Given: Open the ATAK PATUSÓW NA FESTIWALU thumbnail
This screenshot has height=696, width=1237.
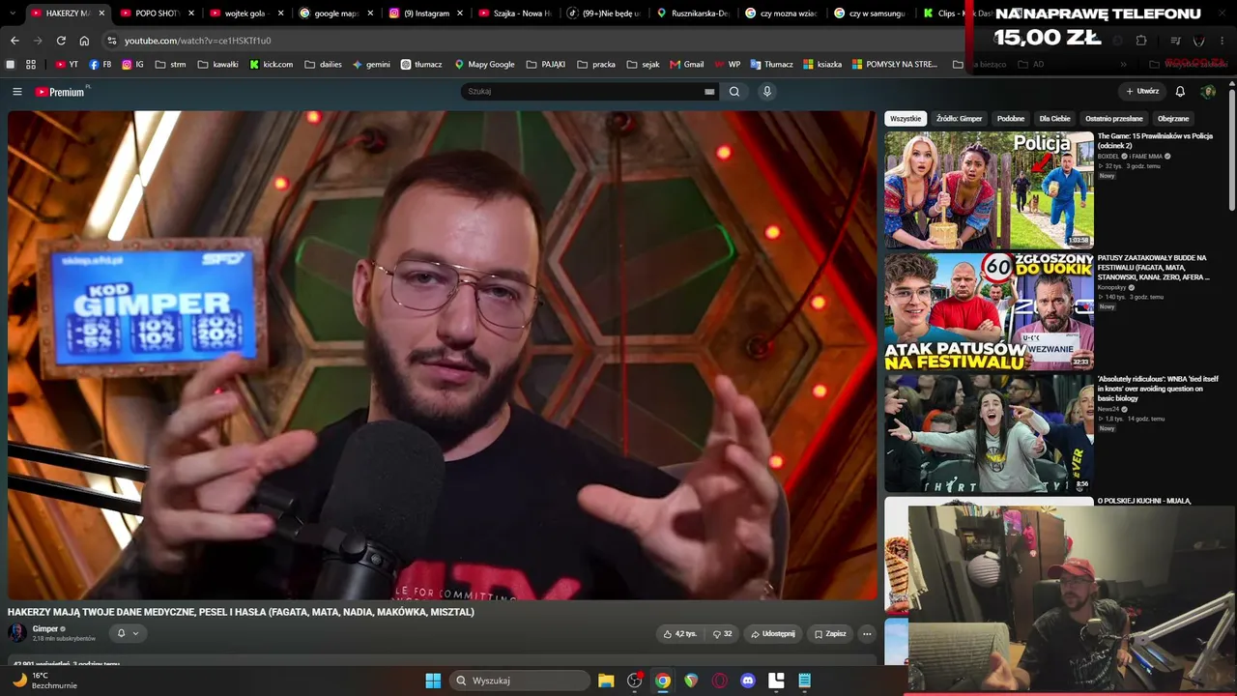Looking at the screenshot, I should pos(989,311).
